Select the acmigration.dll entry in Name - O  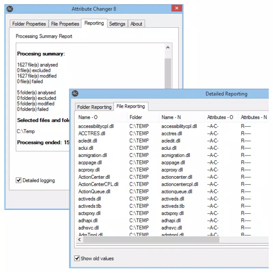pos(92,155)
